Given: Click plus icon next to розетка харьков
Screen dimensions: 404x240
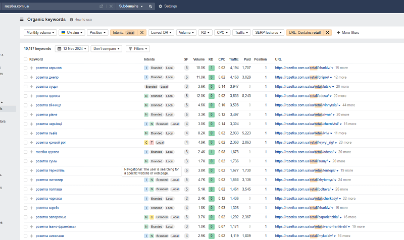Looking at the screenshot, I should point(31,68).
